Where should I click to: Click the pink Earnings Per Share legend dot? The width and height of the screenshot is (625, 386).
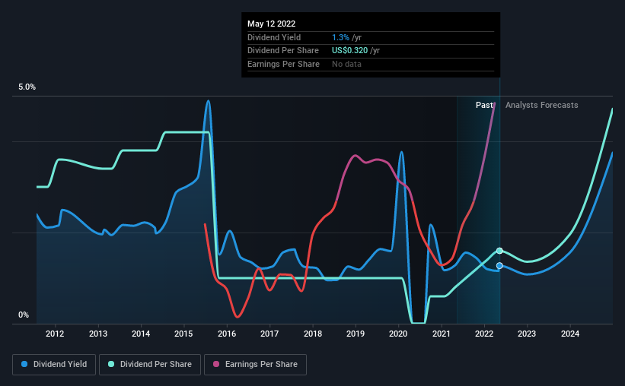[x=215, y=365]
